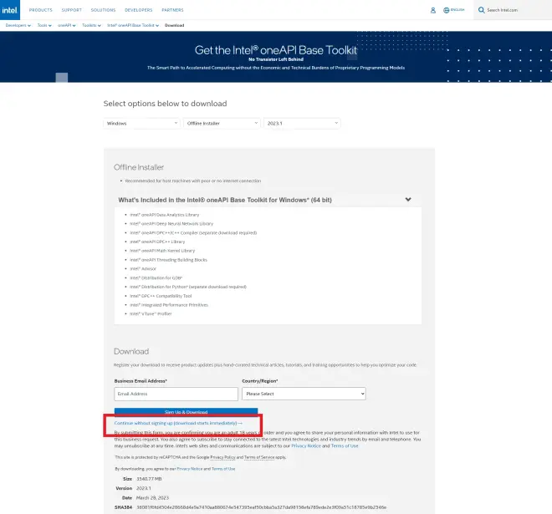Image resolution: width=552 pixels, height=514 pixels.
Task: Select the SHA384 hash value text
Action: pyautogui.click(x=261, y=507)
